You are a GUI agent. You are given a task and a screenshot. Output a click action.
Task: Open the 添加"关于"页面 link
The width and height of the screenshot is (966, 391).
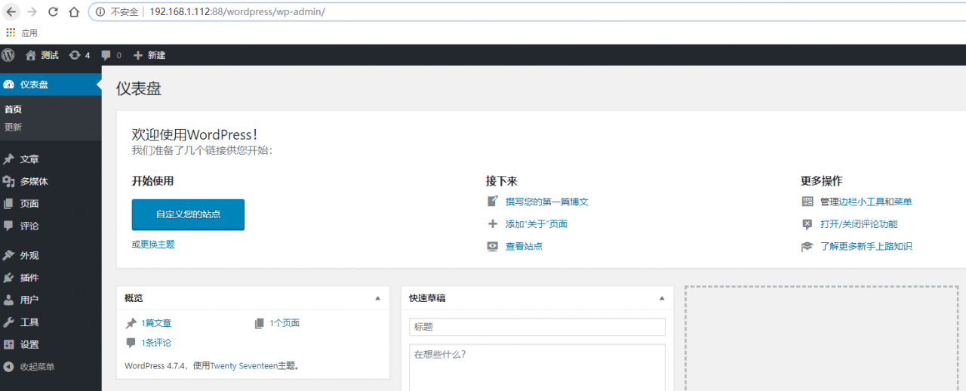(x=537, y=224)
